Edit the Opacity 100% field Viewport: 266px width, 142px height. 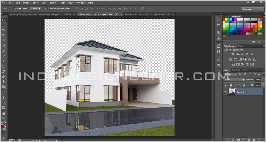pos(258,80)
